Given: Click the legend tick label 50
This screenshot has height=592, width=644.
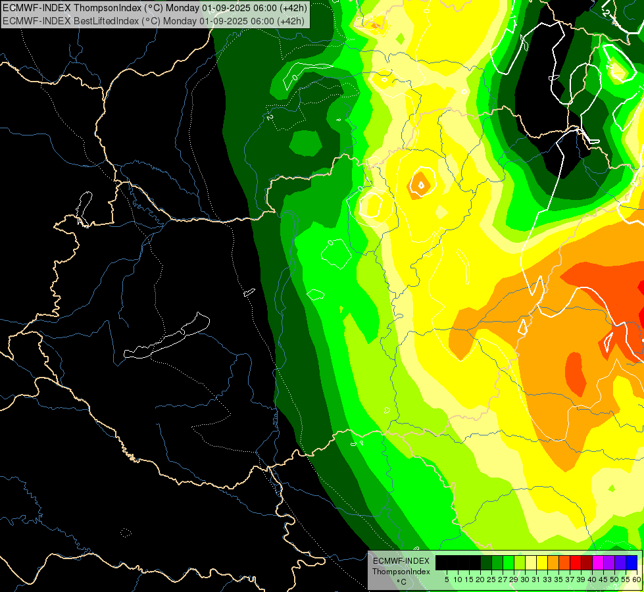Looking at the screenshot, I should (614, 580).
